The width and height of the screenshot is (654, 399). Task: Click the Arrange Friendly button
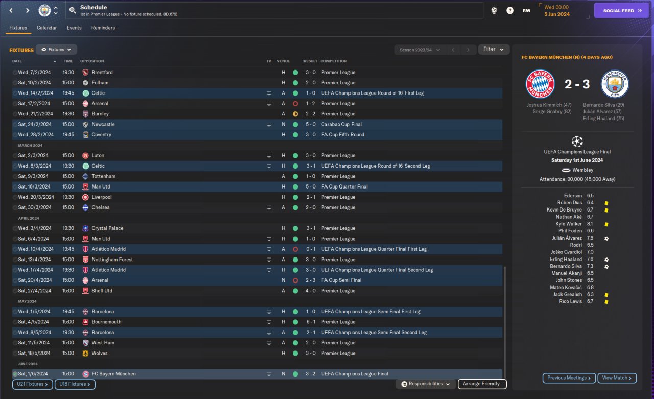click(482, 384)
